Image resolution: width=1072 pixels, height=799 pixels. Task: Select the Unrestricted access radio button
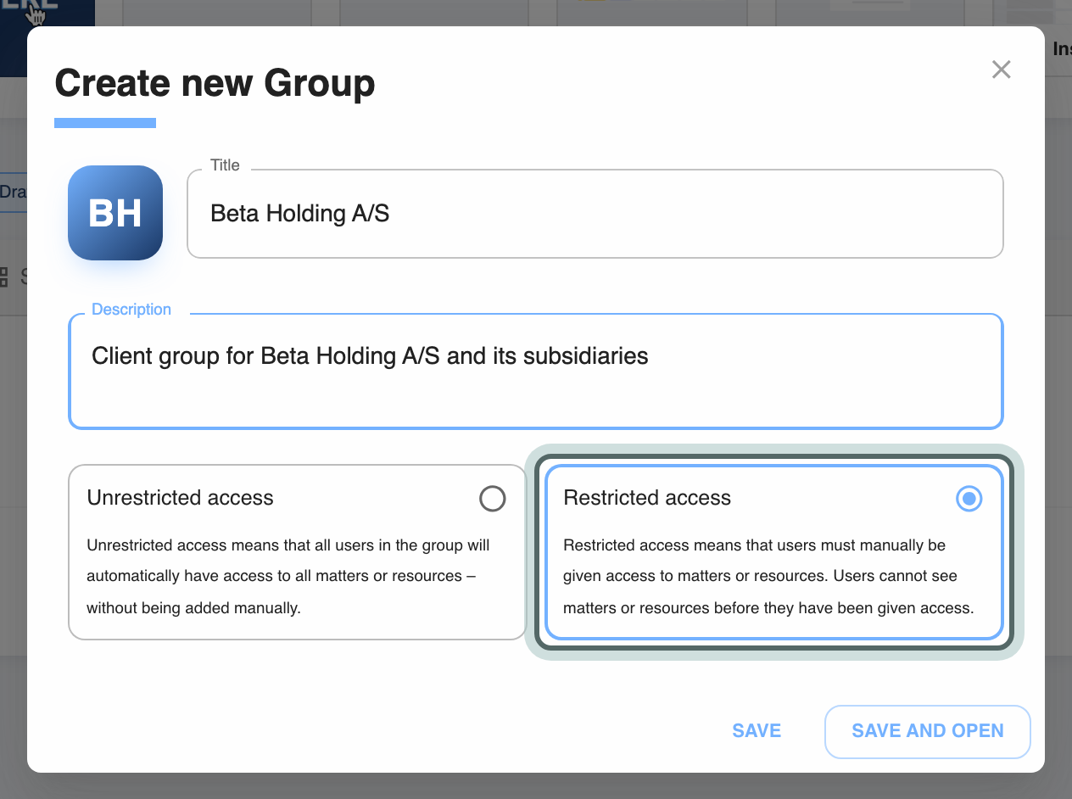492,498
